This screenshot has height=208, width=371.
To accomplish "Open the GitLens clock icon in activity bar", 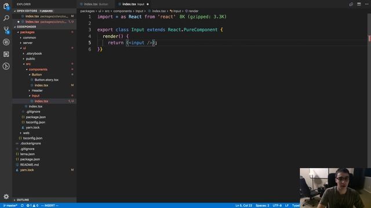I will pos(6,66).
